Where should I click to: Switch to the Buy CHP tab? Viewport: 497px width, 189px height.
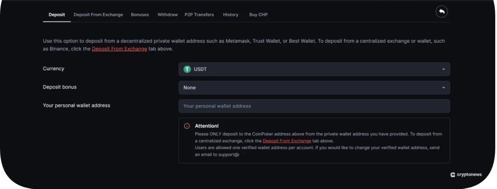(258, 15)
